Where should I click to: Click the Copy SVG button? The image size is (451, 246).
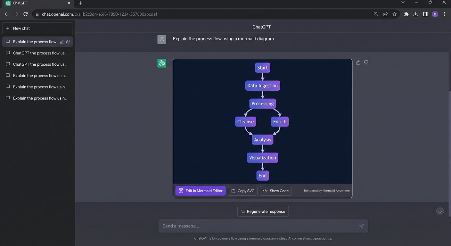(243, 191)
